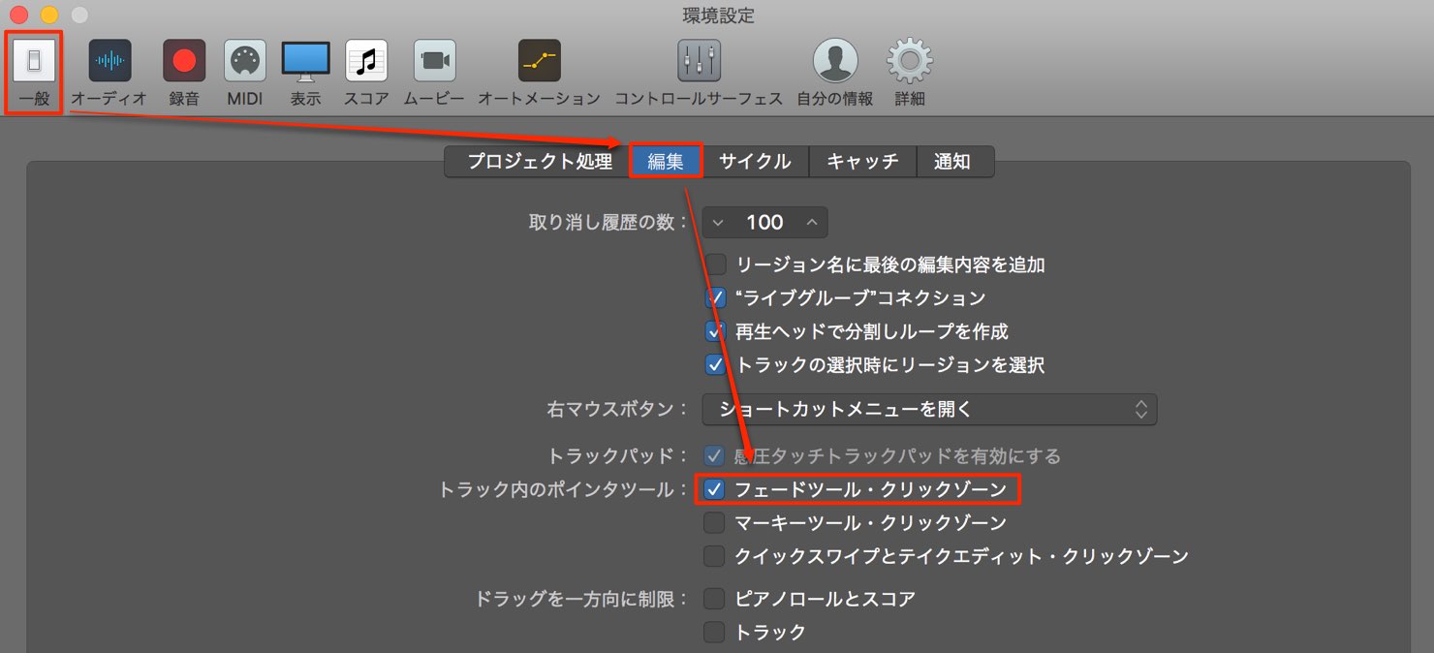Enable リージョン名に最後の編集内容を追加 checkbox

(x=715, y=264)
